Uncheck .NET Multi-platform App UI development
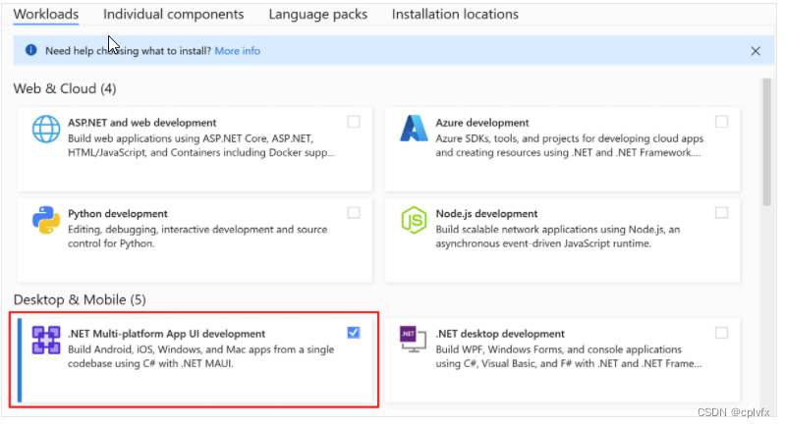Image resolution: width=785 pixels, height=427 pixels. [x=354, y=333]
